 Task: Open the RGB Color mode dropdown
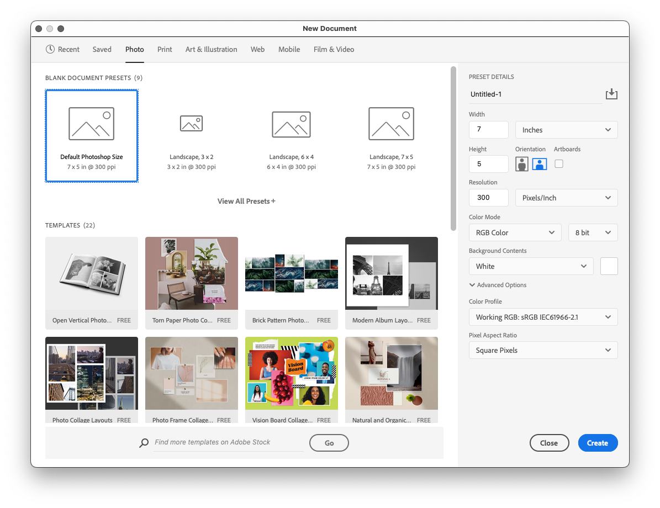pos(515,232)
